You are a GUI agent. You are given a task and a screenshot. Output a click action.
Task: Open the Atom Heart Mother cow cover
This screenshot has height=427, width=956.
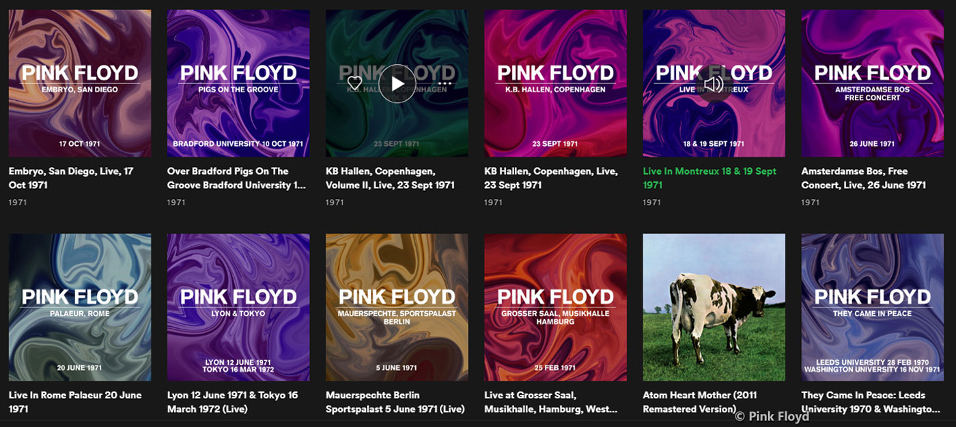714,307
